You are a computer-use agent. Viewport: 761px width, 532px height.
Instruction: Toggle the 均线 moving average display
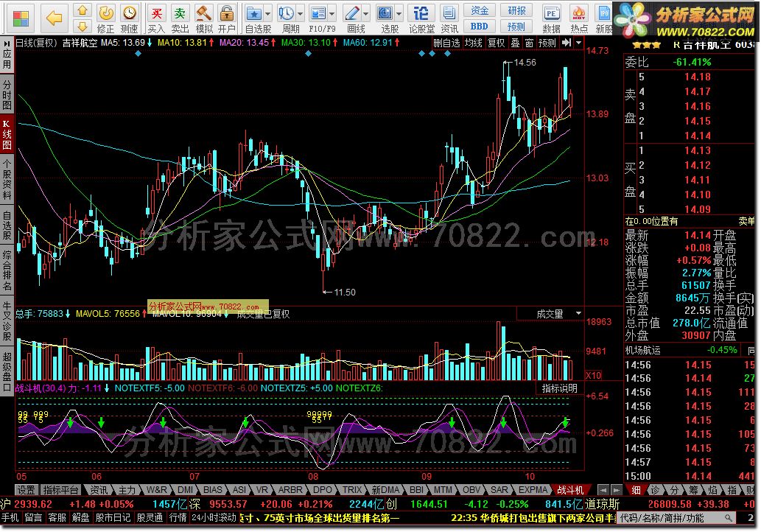click(x=473, y=43)
